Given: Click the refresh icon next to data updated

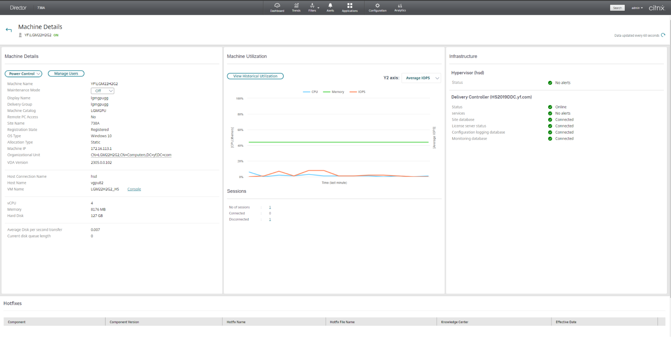Looking at the screenshot, I should pos(663,35).
